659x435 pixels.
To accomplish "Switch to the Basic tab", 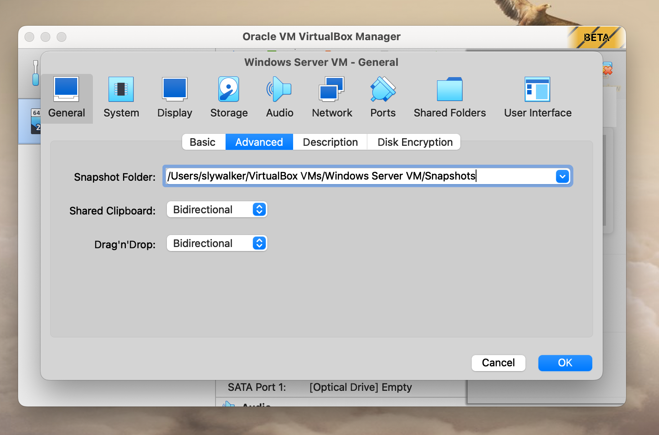I will pyautogui.click(x=203, y=142).
